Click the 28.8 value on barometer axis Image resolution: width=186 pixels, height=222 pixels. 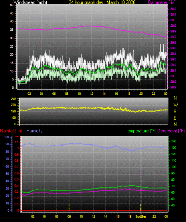pos(173,87)
